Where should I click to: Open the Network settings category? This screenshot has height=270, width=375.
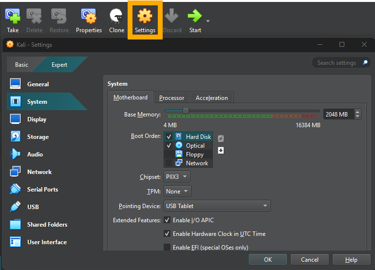click(x=47, y=172)
